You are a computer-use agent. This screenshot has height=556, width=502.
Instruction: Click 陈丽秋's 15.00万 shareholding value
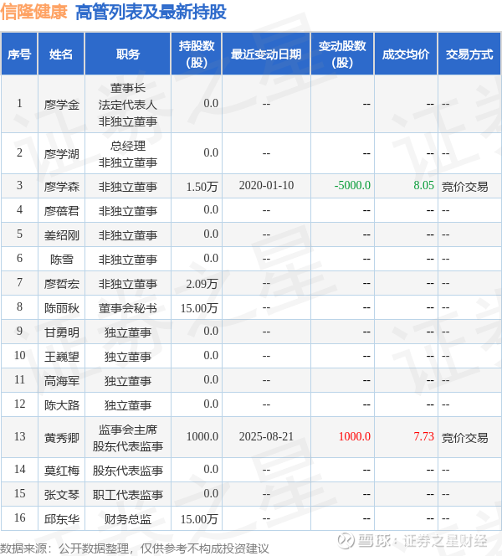pos(199,308)
